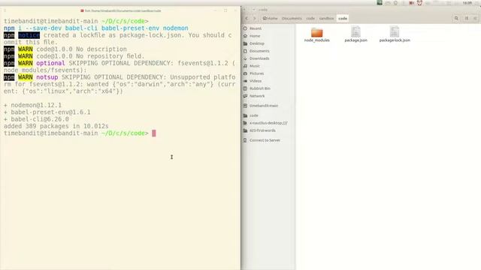481x270 pixels.
Task: Click "added 389 packages" line in the terminal
Action: click(x=56, y=126)
